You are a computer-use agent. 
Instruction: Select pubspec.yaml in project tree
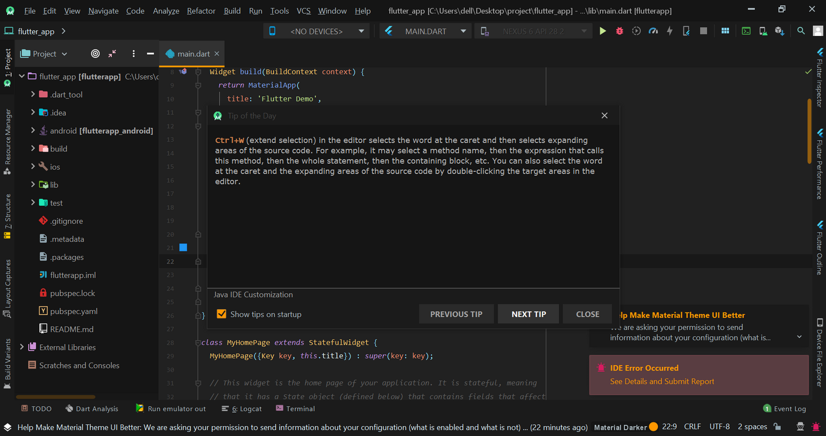pos(74,311)
